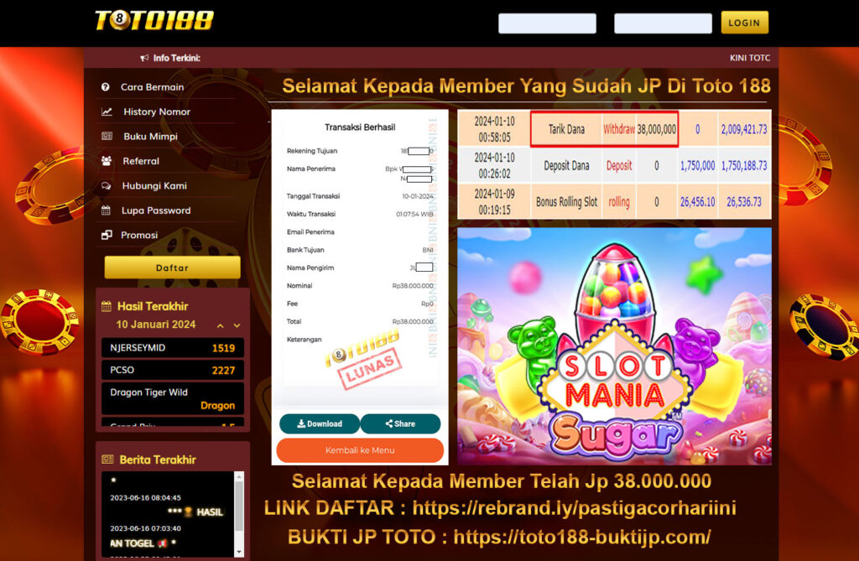Click the chat bubble icon beside Hubungi Kami
859x561 pixels.
tap(107, 185)
